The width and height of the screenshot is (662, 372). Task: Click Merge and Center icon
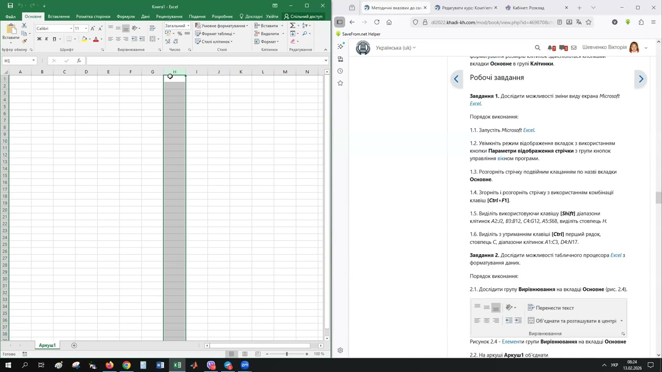153,39
